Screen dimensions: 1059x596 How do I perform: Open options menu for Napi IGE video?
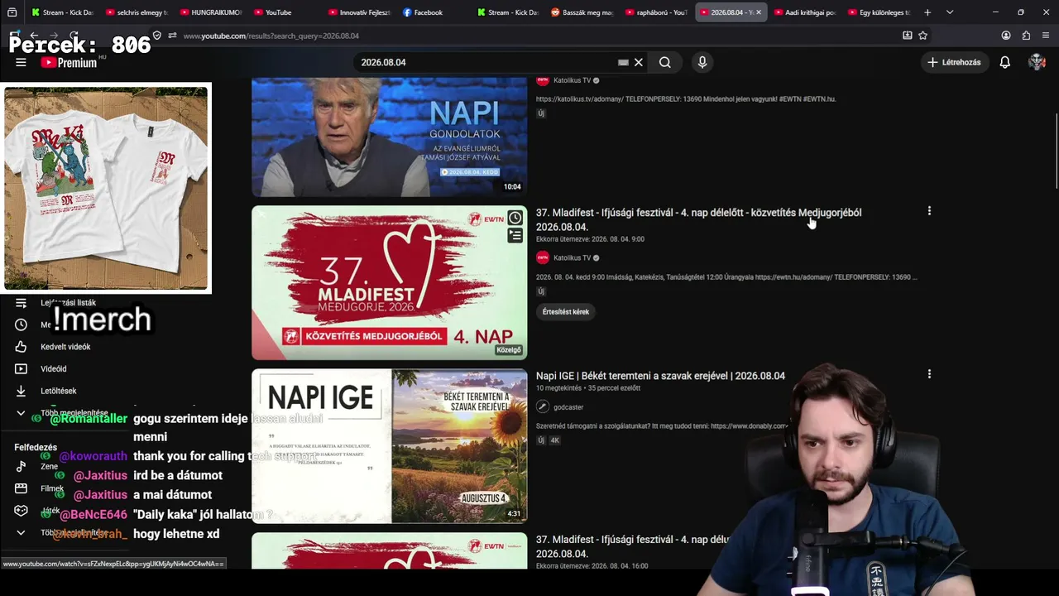pos(929,375)
